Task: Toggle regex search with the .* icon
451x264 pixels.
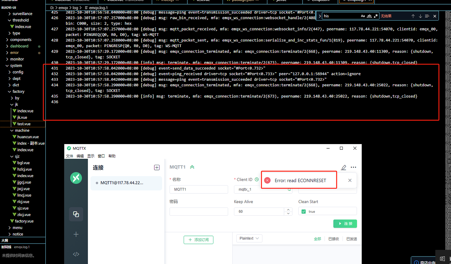Action: [376, 16]
